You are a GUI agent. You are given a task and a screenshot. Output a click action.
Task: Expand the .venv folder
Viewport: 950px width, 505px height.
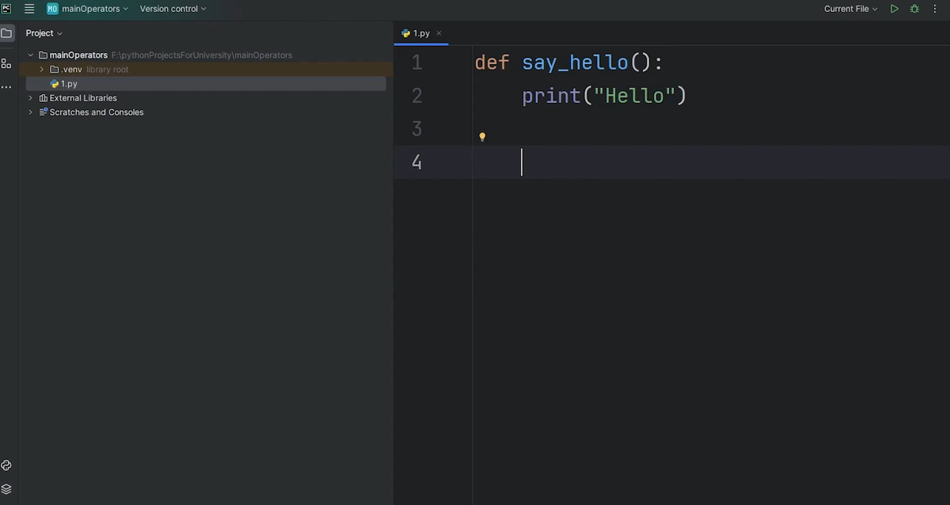[x=42, y=70]
